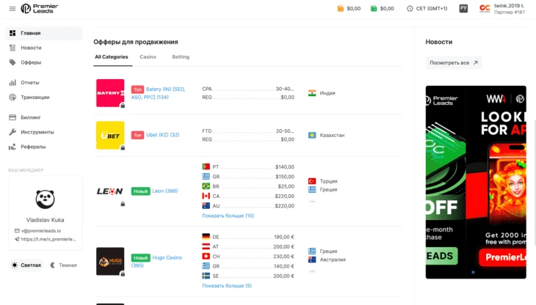Click the $140,00 PT payout value

[285, 167]
